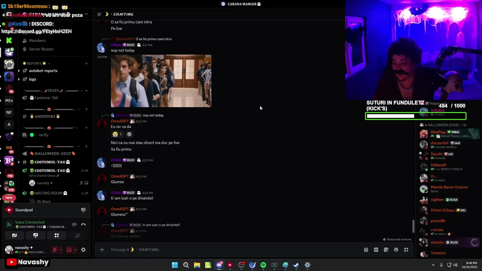Disconnect from voice channel
Viewport: 482px width, 271px height.
click(x=83, y=225)
